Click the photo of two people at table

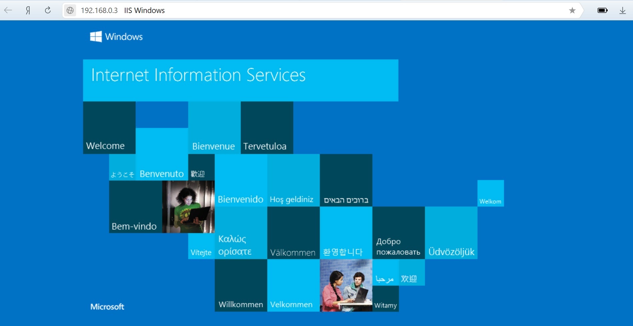[346, 285]
